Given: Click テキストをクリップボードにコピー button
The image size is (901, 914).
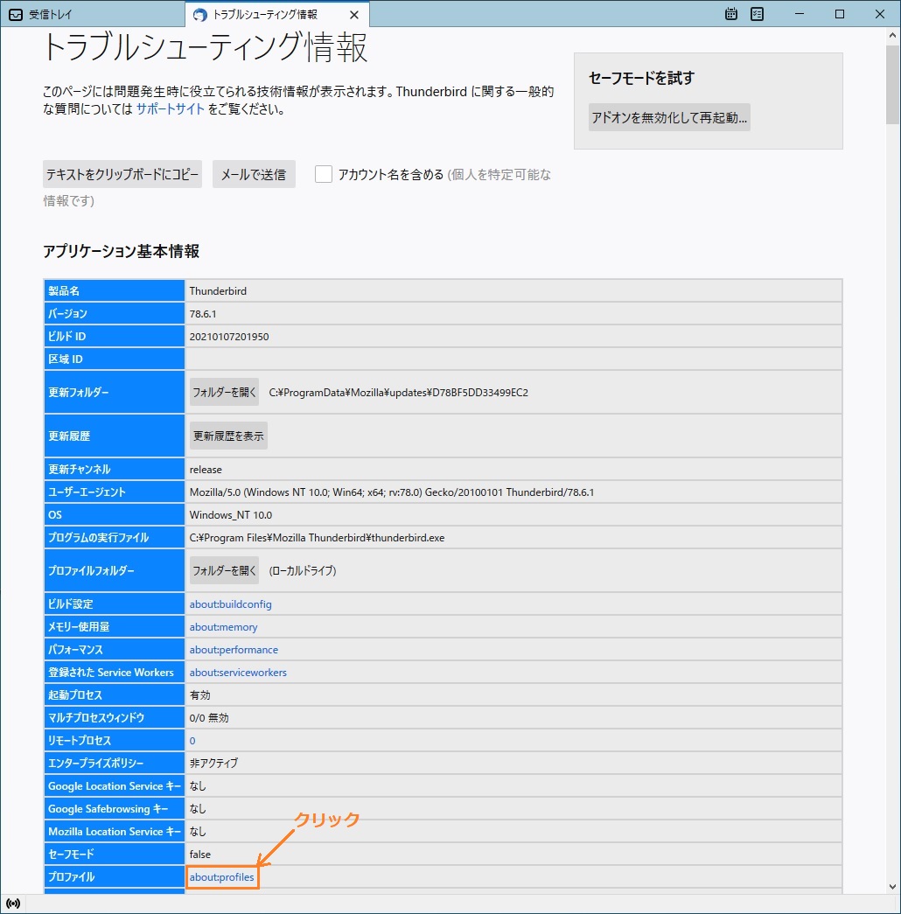Looking at the screenshot, I should click(x=122, y=174).
